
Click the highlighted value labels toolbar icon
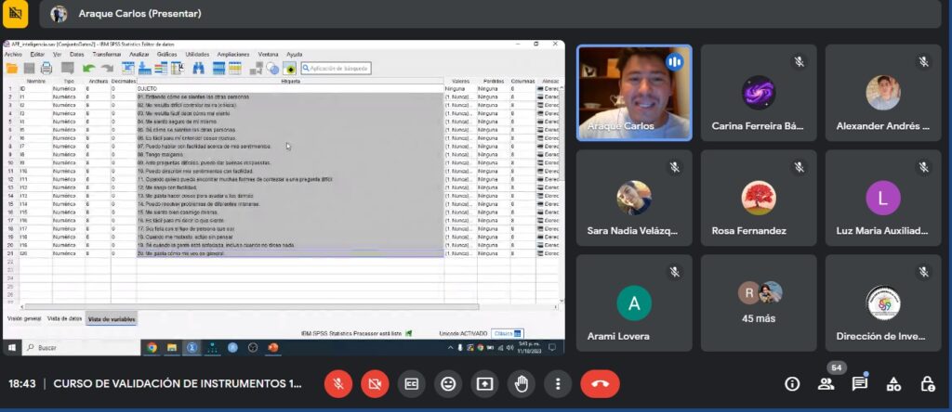point(289,69)
